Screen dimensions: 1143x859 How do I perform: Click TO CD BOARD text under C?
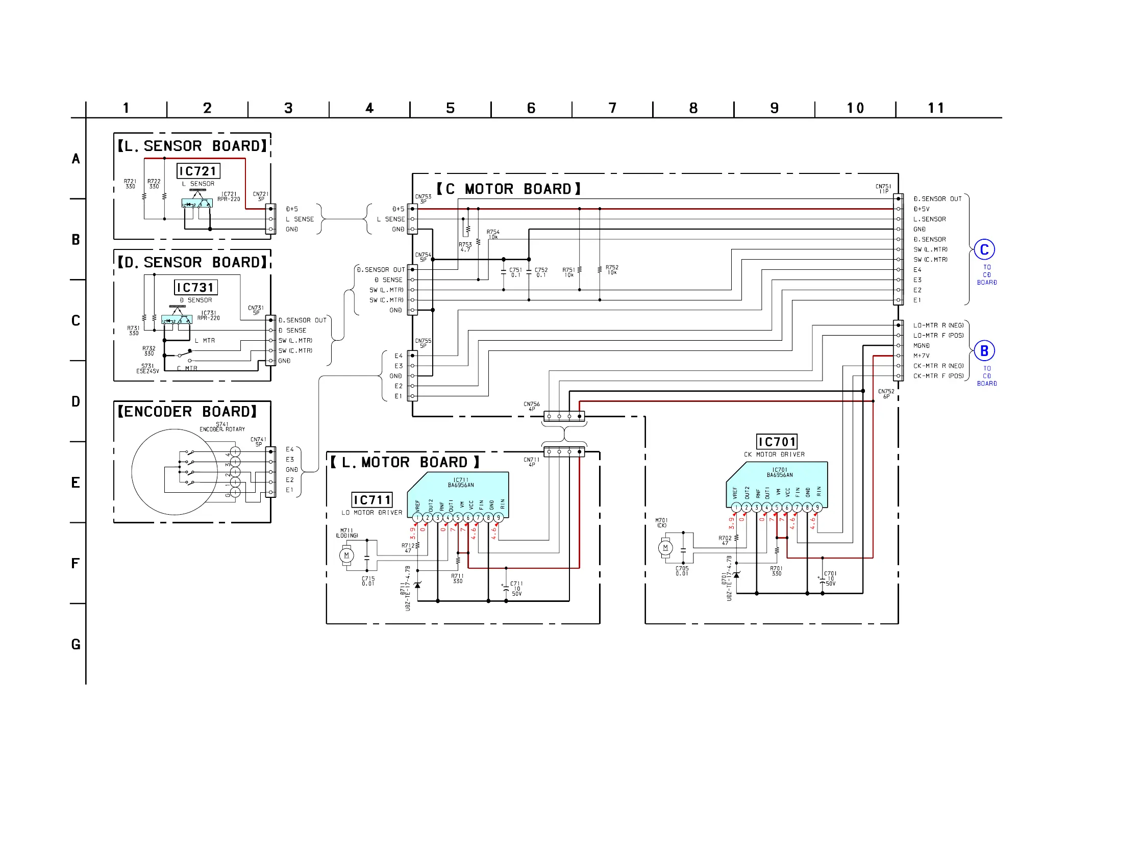tap(986, 275)
